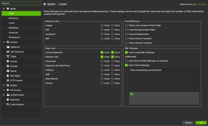Viewport: 208px width, 126px height.
Task: Click the User-Agent icon
Action: (8, 76)
